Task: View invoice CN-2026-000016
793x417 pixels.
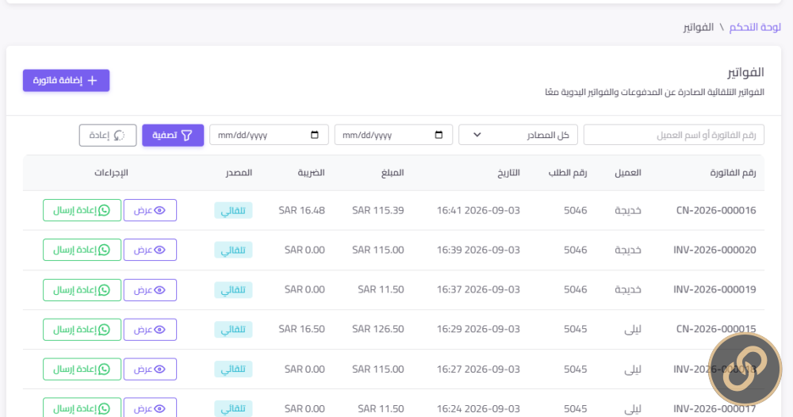Action: coord(150,210)
